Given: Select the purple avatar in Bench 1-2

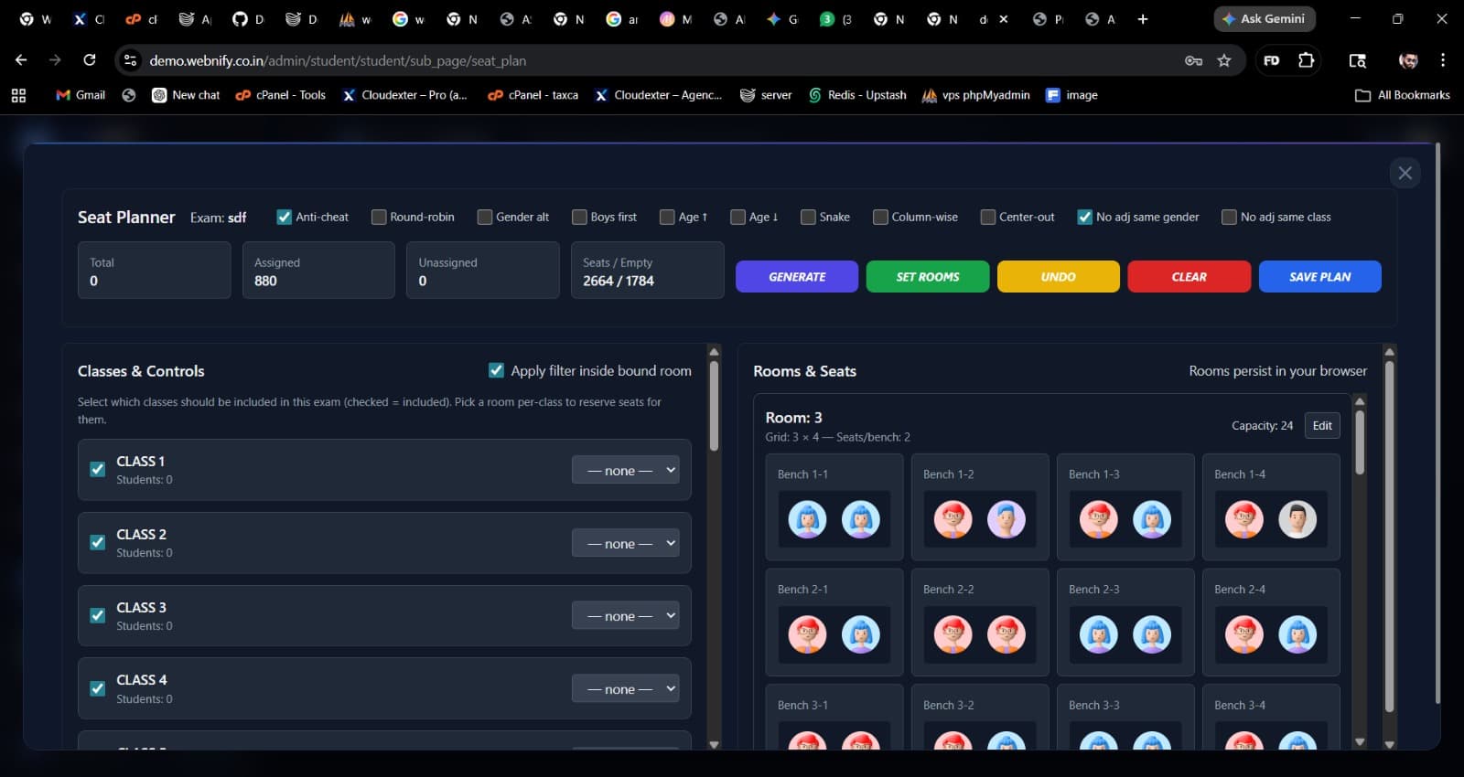Looking at the screenshot, I should (x=1006, y=519).
